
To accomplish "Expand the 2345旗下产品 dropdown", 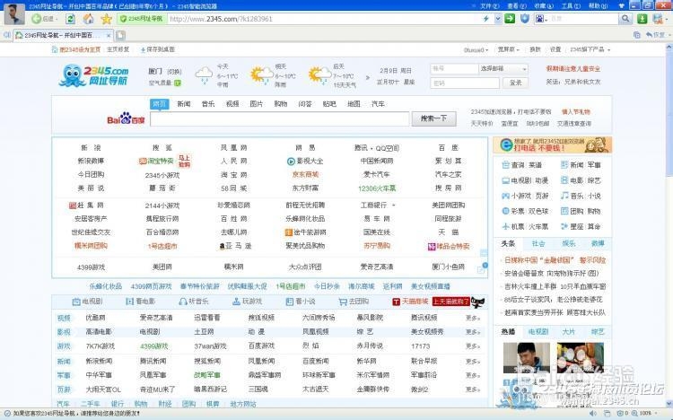I will click(x=590, y=50).
